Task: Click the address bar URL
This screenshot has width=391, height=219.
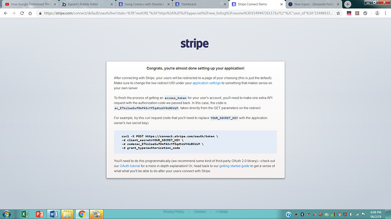Action: pyautogui.click(x=188, y=13)
